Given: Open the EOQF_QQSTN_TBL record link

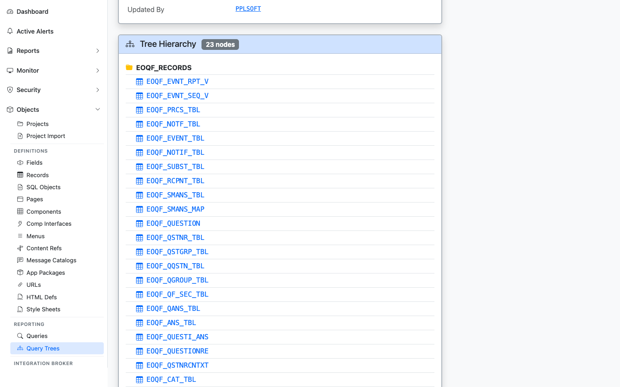Looking at the screenshot, I should pyautogui.click(x=175, y=266).
